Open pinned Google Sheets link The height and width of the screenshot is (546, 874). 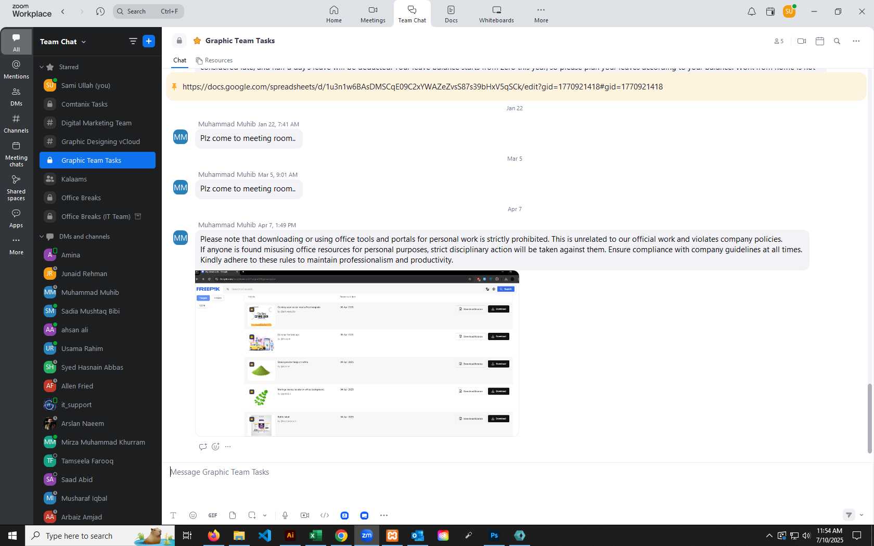(422, 87)
